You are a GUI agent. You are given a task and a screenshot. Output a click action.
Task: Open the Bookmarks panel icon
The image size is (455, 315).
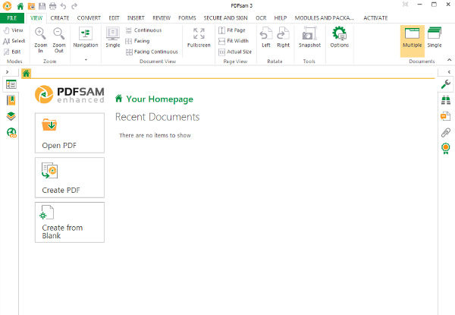click(11, 100)
